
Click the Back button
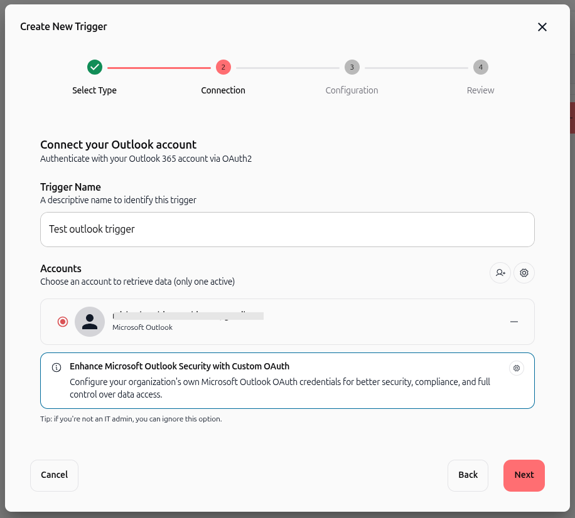468,475
